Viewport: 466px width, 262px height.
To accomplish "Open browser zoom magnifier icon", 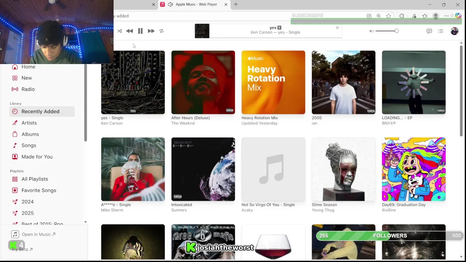I will pos(379,16).
